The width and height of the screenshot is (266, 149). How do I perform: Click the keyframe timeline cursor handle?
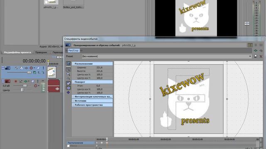107,139
